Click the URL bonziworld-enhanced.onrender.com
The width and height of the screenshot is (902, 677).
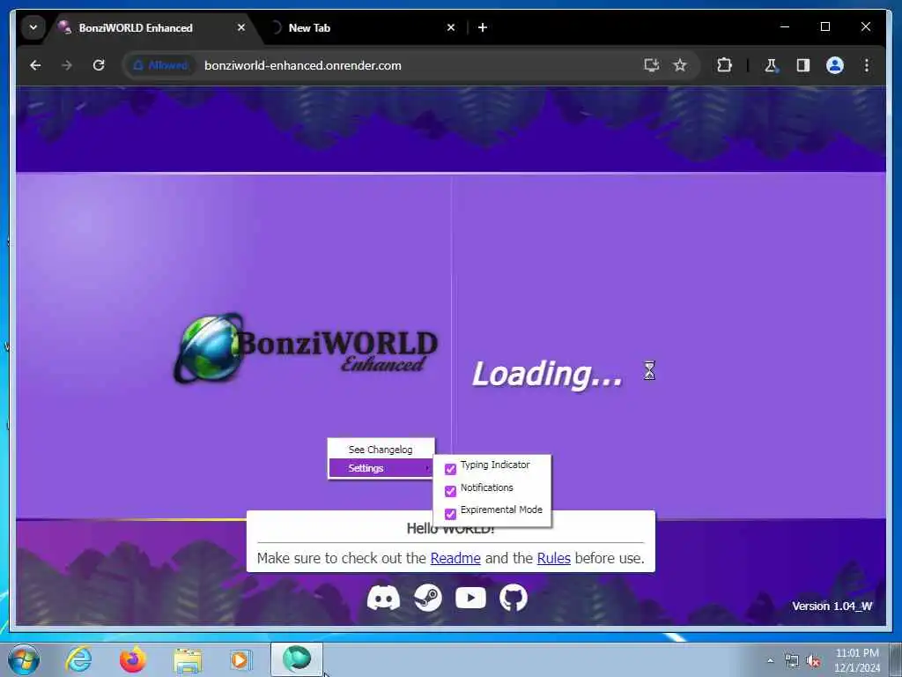pyautogui.click(x=303, y=65)
